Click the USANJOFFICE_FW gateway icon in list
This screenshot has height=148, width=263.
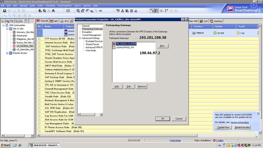tap(114, 48)
